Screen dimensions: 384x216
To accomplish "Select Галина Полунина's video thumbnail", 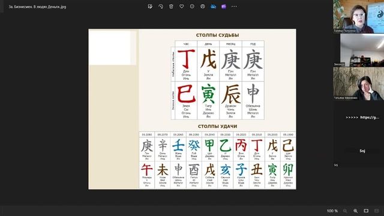I will 359,16.
